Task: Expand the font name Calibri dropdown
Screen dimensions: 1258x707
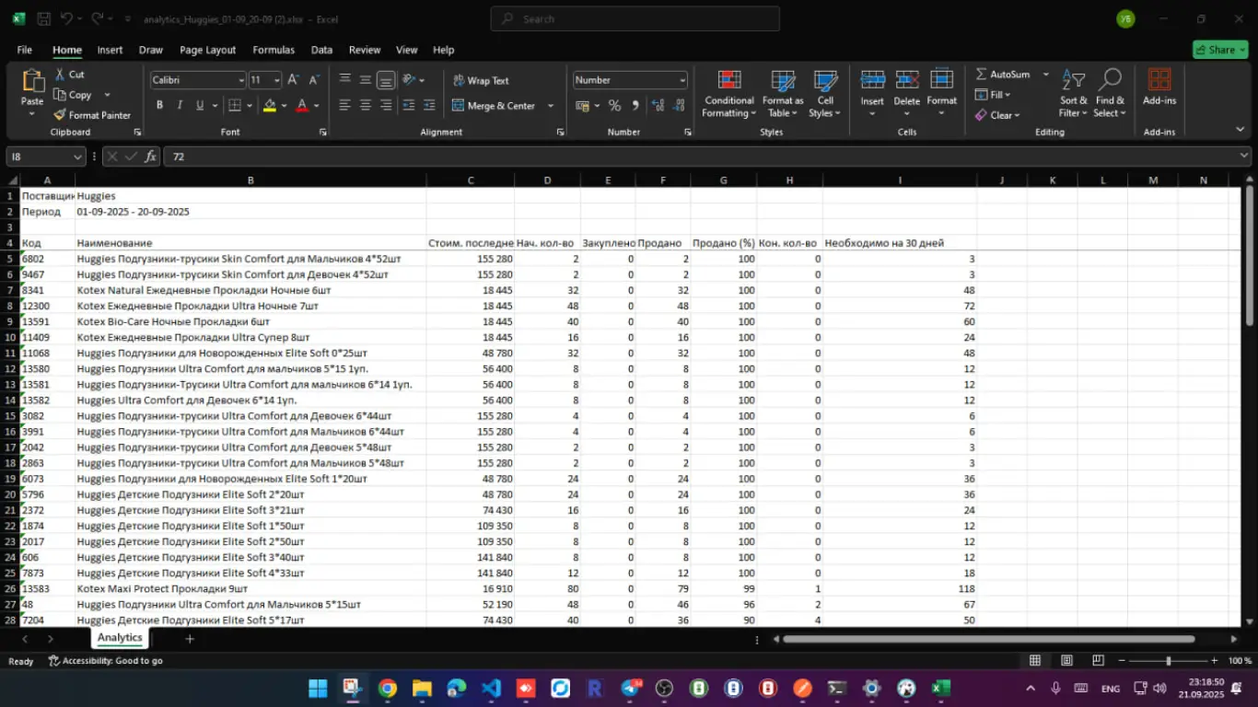Action: tap(241, 81)
